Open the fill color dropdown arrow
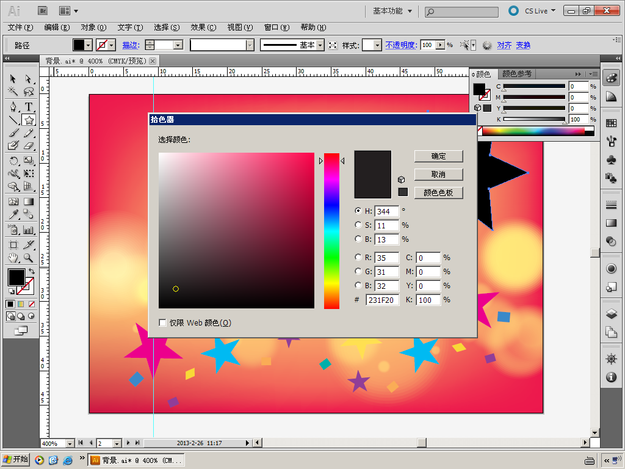Screen dimensions: 625x469 (x=89, y=45)
